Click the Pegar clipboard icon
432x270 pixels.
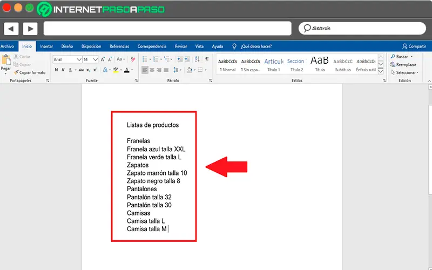pyautogui.click(x=5, y=62)
